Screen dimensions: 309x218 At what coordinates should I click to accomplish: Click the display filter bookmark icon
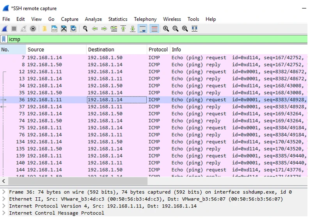[x=4, y=39]
